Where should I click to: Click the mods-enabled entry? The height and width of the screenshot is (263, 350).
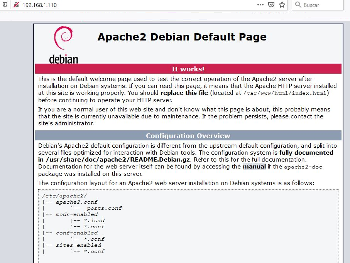point(76,214)
